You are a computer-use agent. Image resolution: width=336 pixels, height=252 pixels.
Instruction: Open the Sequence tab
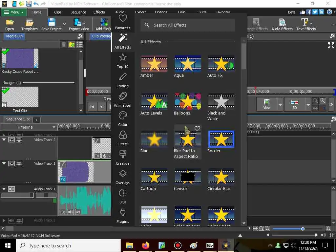point(78,12)
